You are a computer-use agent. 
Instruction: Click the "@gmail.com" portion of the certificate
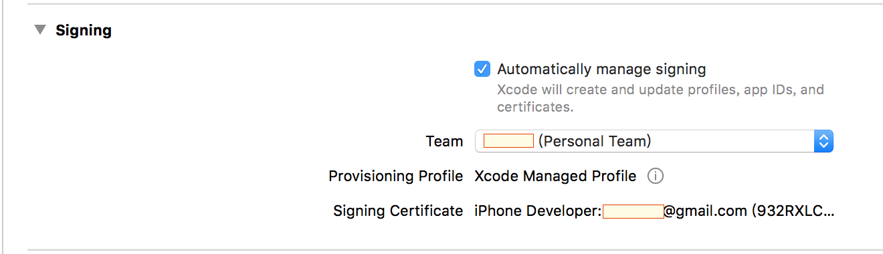click(x=705, y=211)
